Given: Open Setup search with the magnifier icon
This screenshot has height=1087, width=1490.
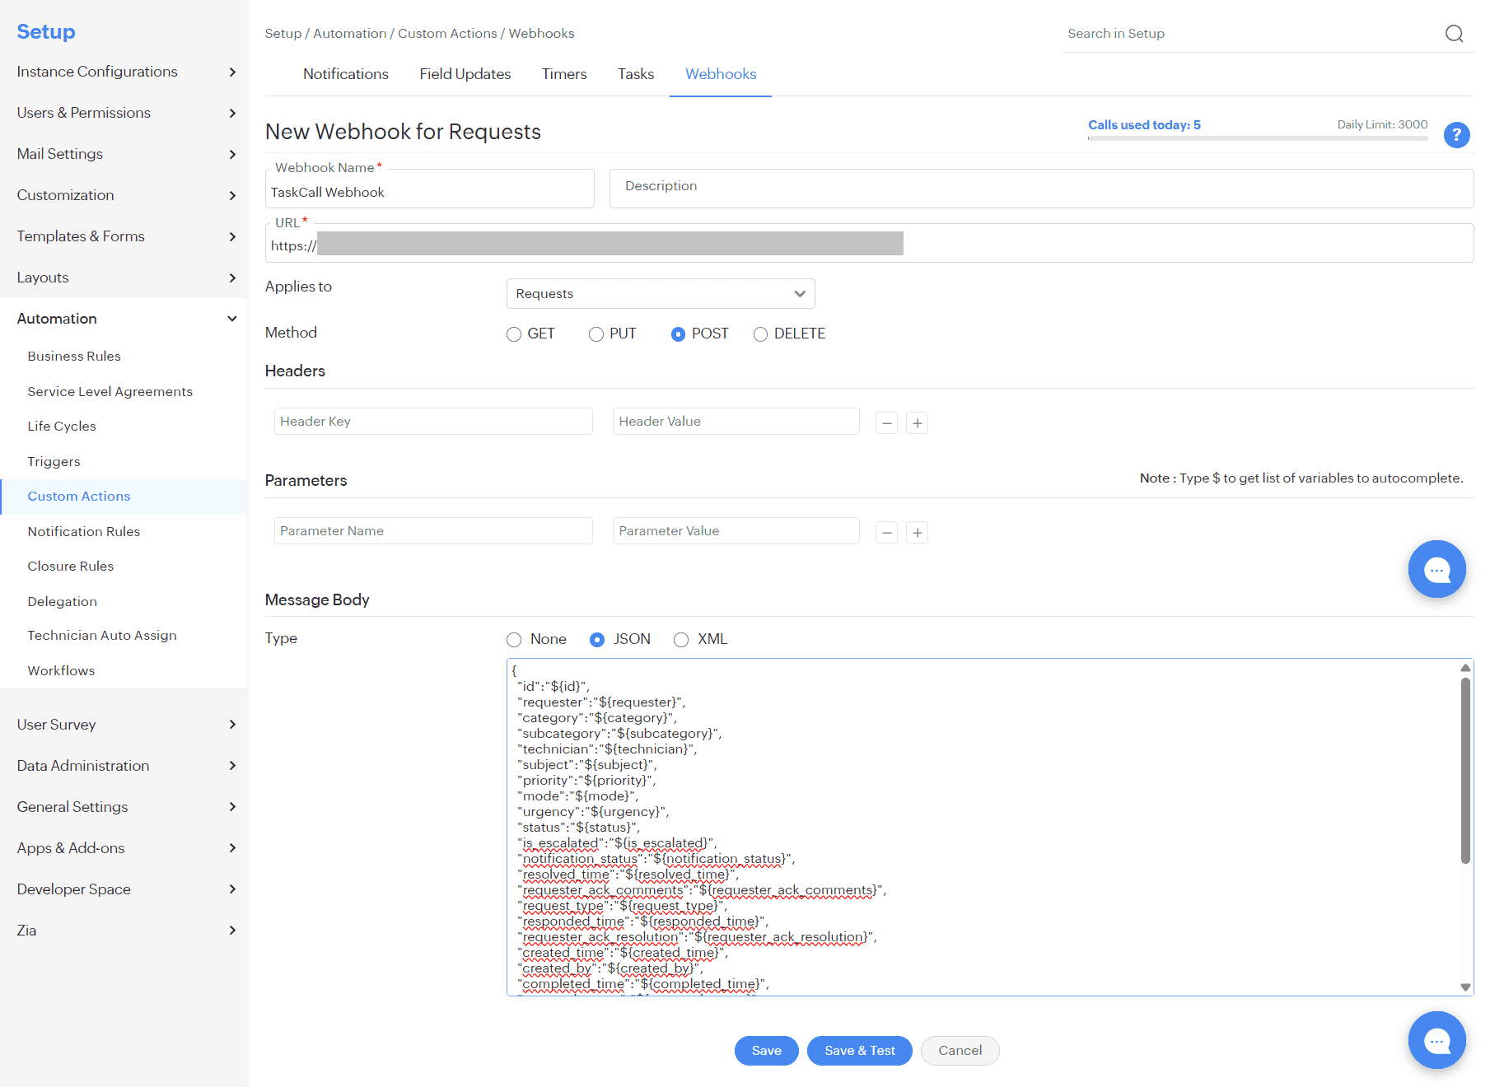Looking at the screenshot, I should pos(1455,34).
